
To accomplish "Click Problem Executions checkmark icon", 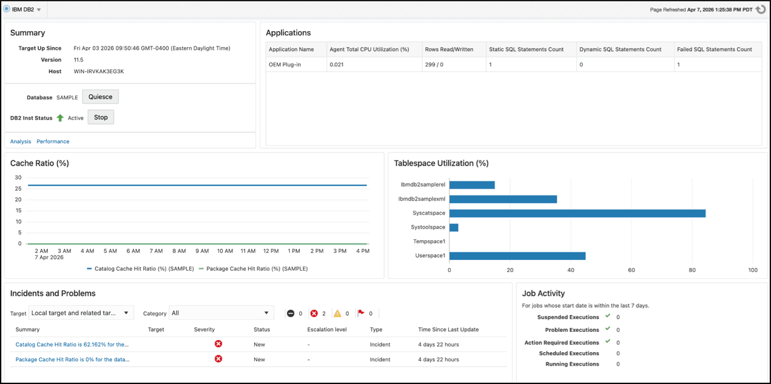I will pos(607,329).
